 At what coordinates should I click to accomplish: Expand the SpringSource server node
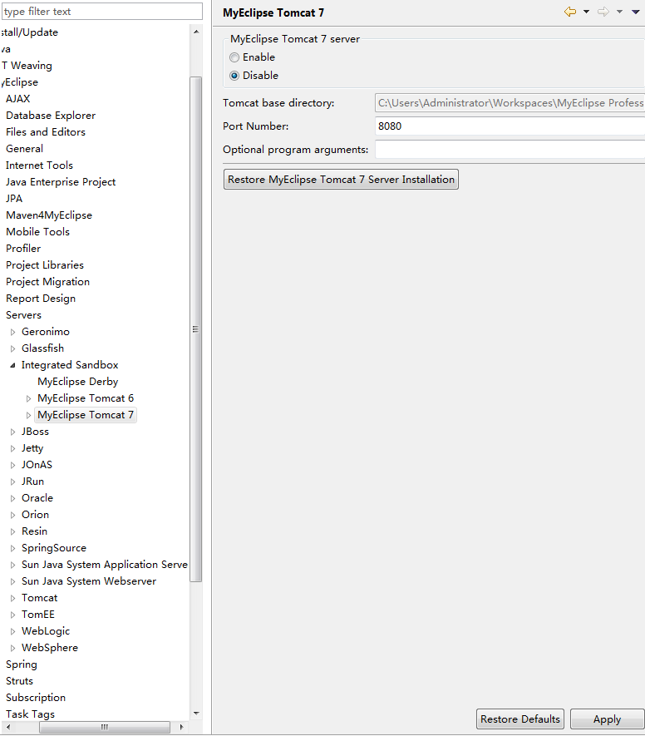(x=12, y=548)
